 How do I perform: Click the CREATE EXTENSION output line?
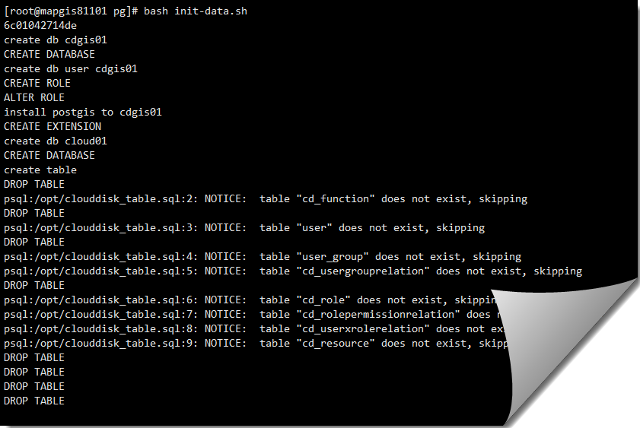pyautogui.click(x=53, y=127)
